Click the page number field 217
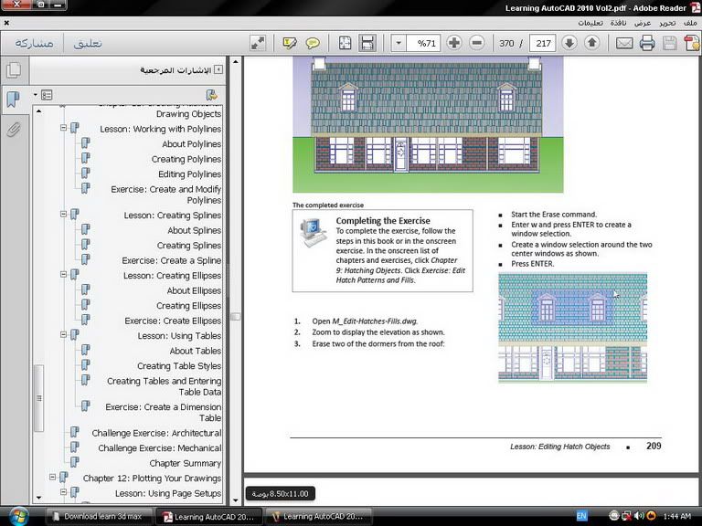The width and height of the screenshot is (702, 526). pos(543,43)
